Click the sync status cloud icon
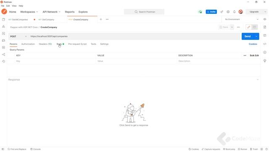The image size is (269, 151). pyautogui.click(x=200, y=12)
